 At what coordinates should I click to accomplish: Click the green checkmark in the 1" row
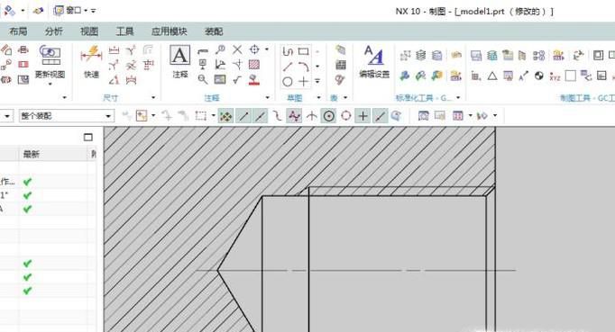click(x=27, y=195)
